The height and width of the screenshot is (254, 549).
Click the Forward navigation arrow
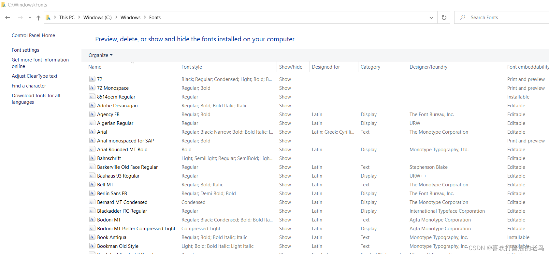[20, 18]
